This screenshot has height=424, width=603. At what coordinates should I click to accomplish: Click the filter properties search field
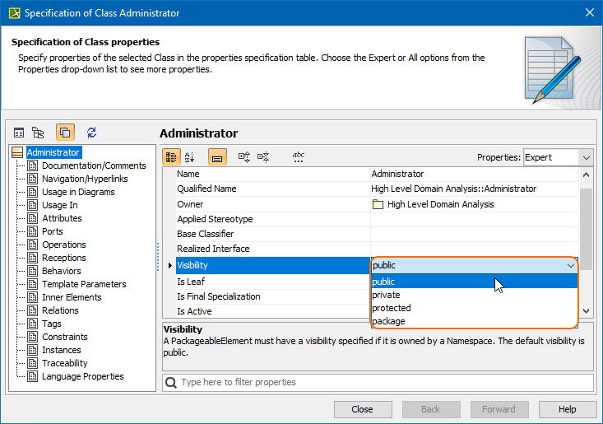click(378, 382)
